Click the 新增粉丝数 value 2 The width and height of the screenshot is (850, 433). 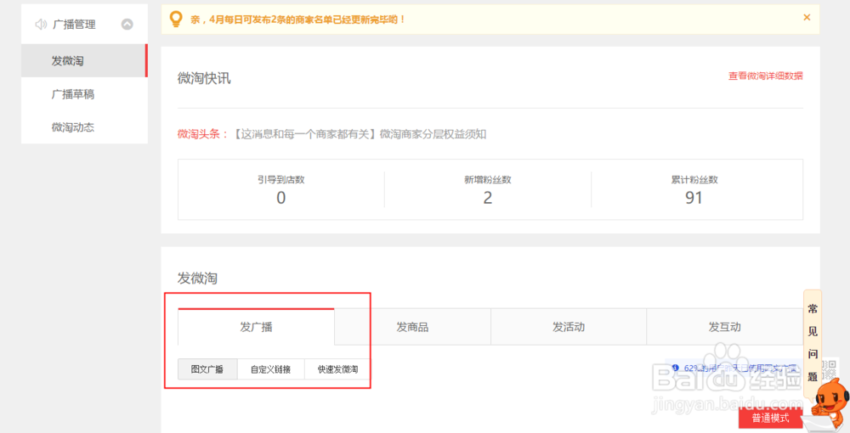[487, 198]
